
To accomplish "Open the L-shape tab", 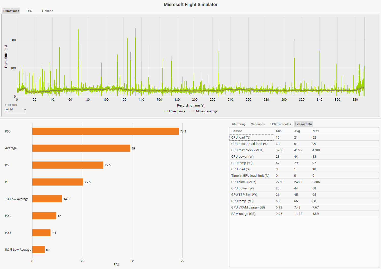I will pos(48,11).
